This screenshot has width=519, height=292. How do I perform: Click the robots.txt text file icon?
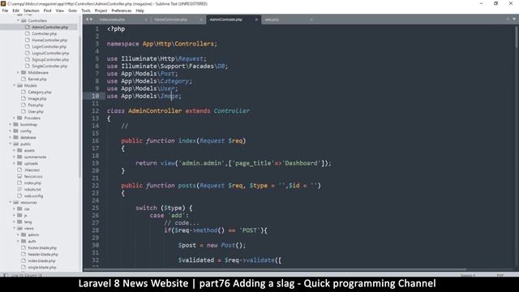19,189
